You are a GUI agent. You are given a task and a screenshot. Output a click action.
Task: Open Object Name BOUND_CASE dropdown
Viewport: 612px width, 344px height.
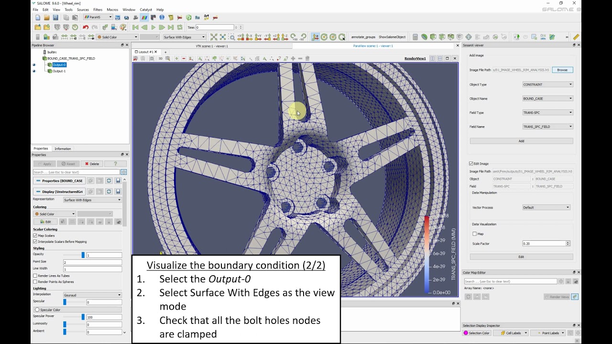547,98
